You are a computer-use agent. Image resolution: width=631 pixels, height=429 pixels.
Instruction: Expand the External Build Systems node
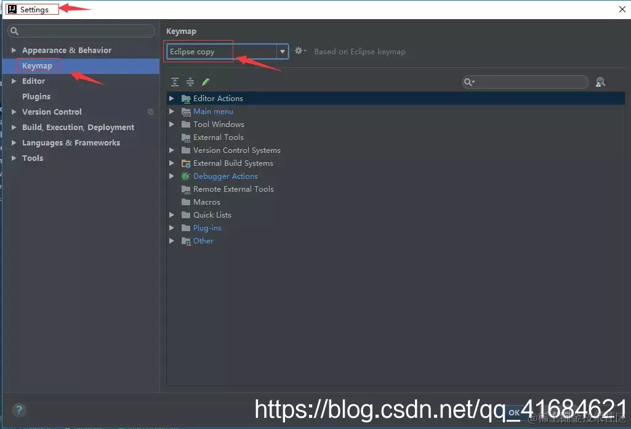tap(171, 163)
